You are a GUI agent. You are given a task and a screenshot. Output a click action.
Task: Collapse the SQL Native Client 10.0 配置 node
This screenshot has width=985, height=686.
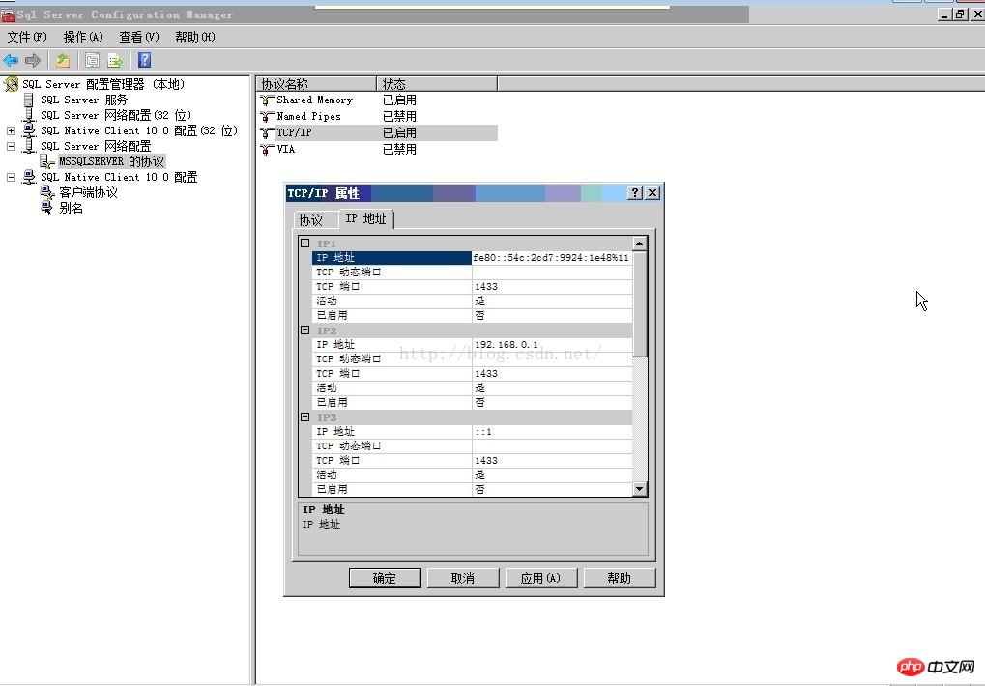point(11,177)
